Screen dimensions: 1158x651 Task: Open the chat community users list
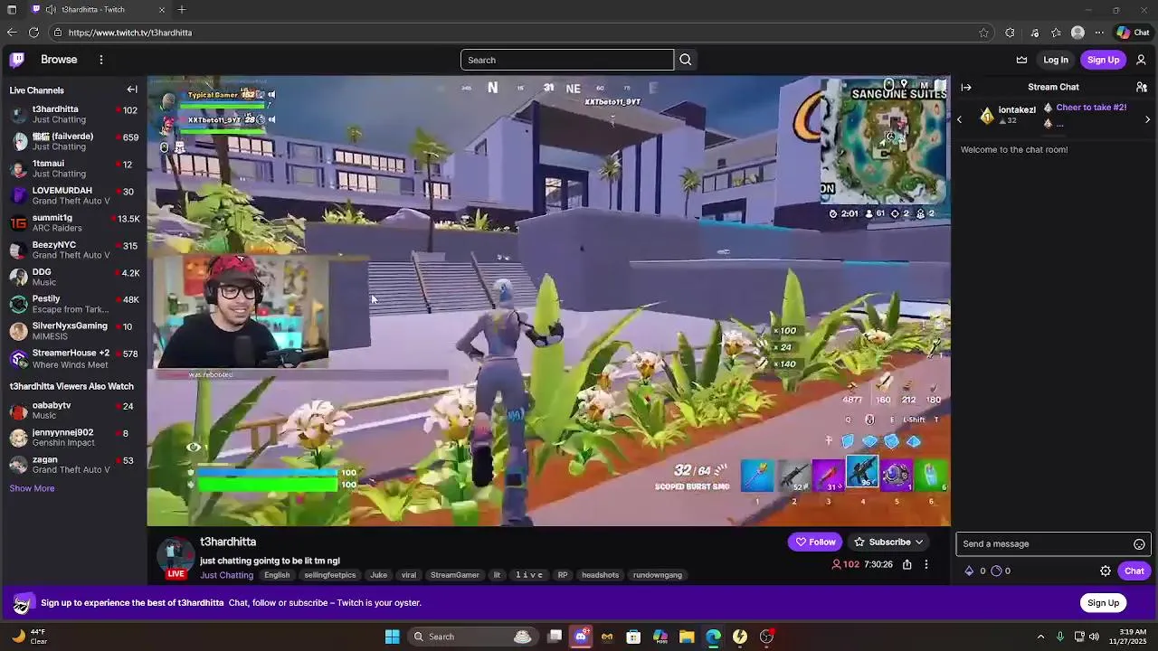click(x=1142, y=88)
